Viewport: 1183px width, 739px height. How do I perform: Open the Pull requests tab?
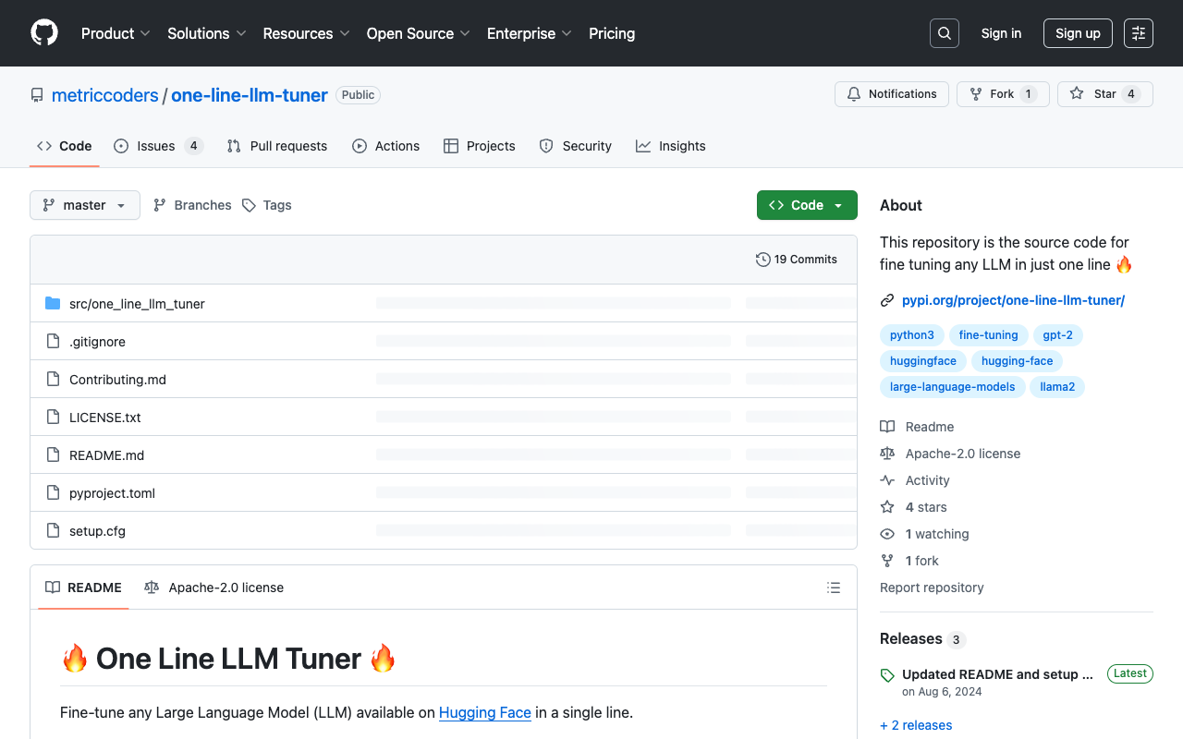click(x=277, y=146)
